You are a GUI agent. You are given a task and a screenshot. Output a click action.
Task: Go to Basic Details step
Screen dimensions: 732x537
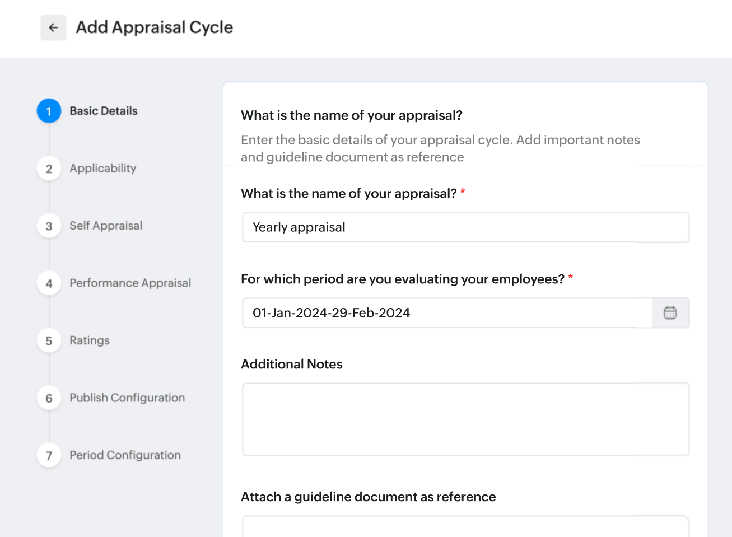click(104, 111)
